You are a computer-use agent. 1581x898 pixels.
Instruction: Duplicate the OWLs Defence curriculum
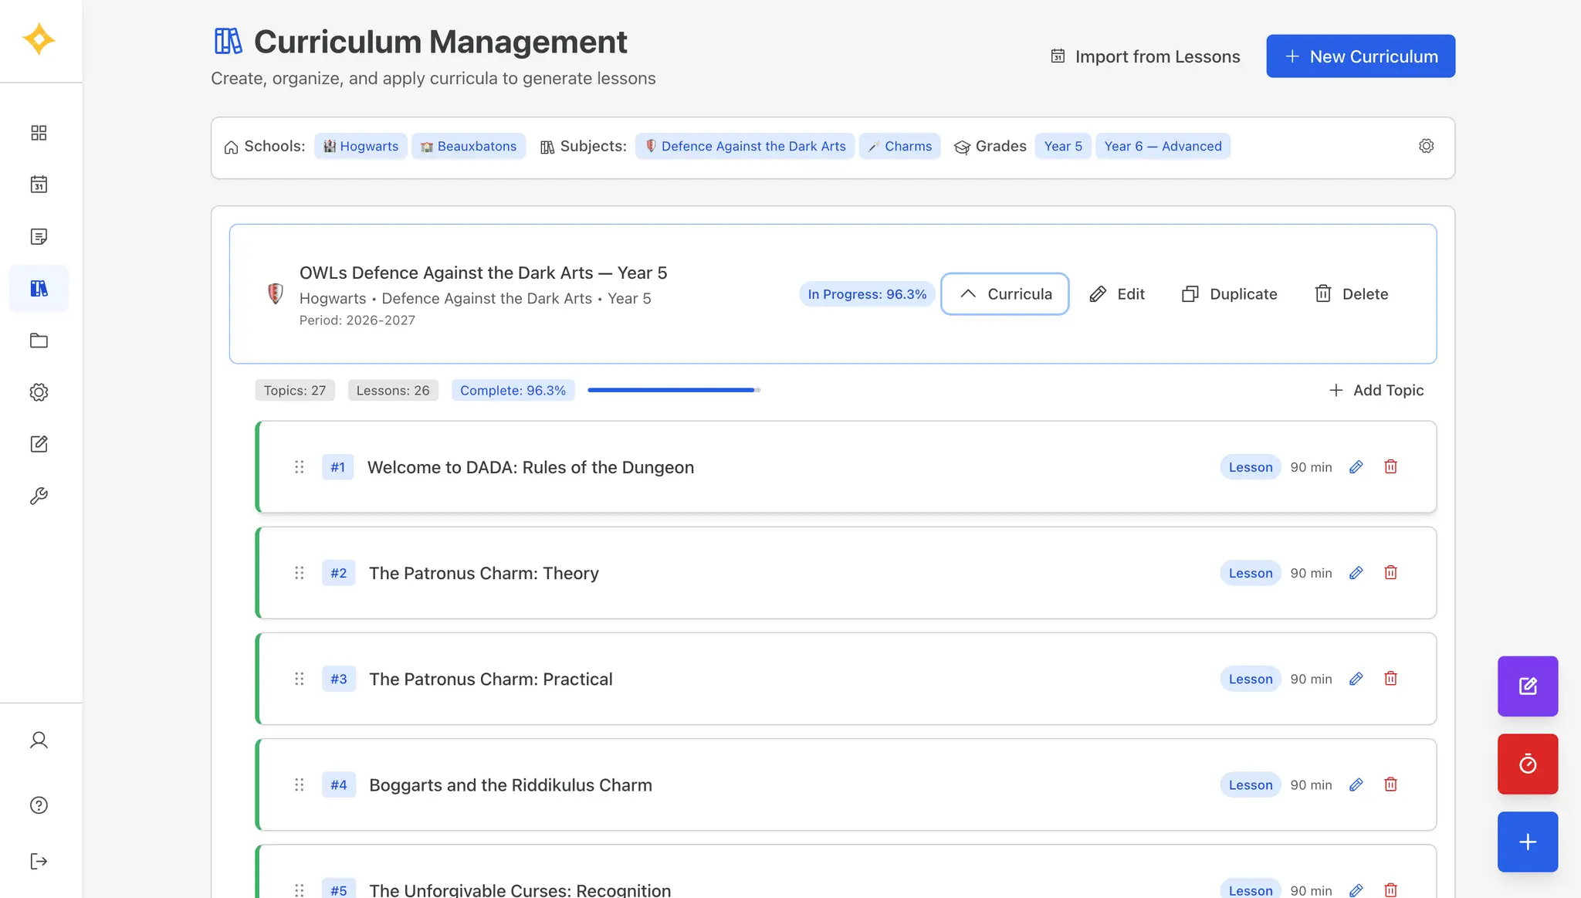1229,294
